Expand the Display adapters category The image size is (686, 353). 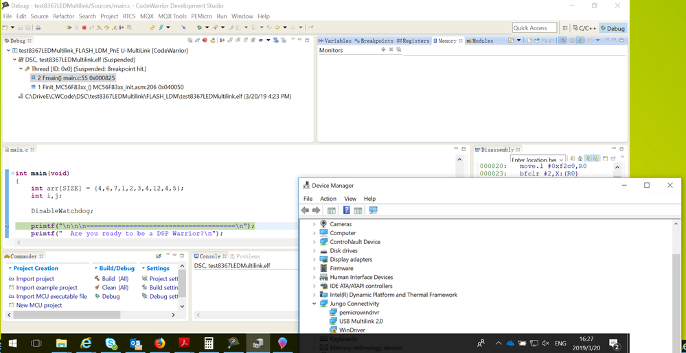[x=314, y=260]
